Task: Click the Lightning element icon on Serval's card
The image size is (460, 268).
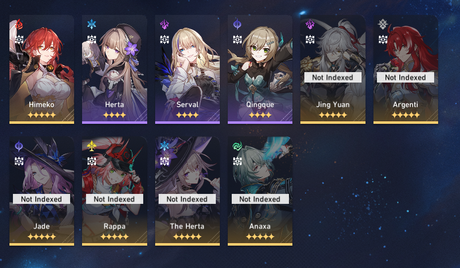Action: tap(165, 24)
